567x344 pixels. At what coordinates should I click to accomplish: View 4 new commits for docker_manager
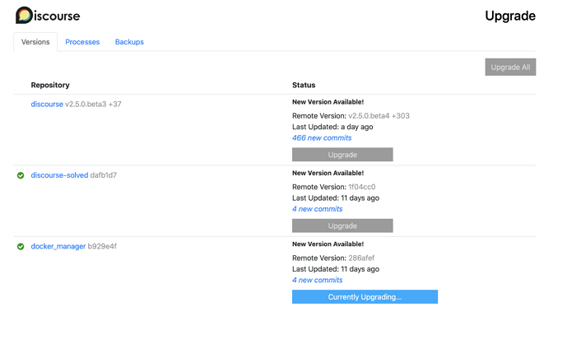click(x=317, y=280)
